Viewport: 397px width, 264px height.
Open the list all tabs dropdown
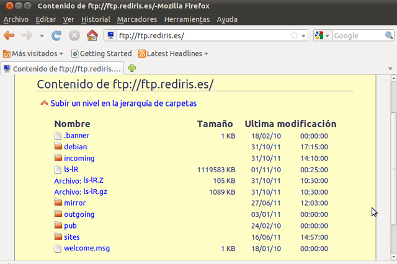click(x=390, y=69)
